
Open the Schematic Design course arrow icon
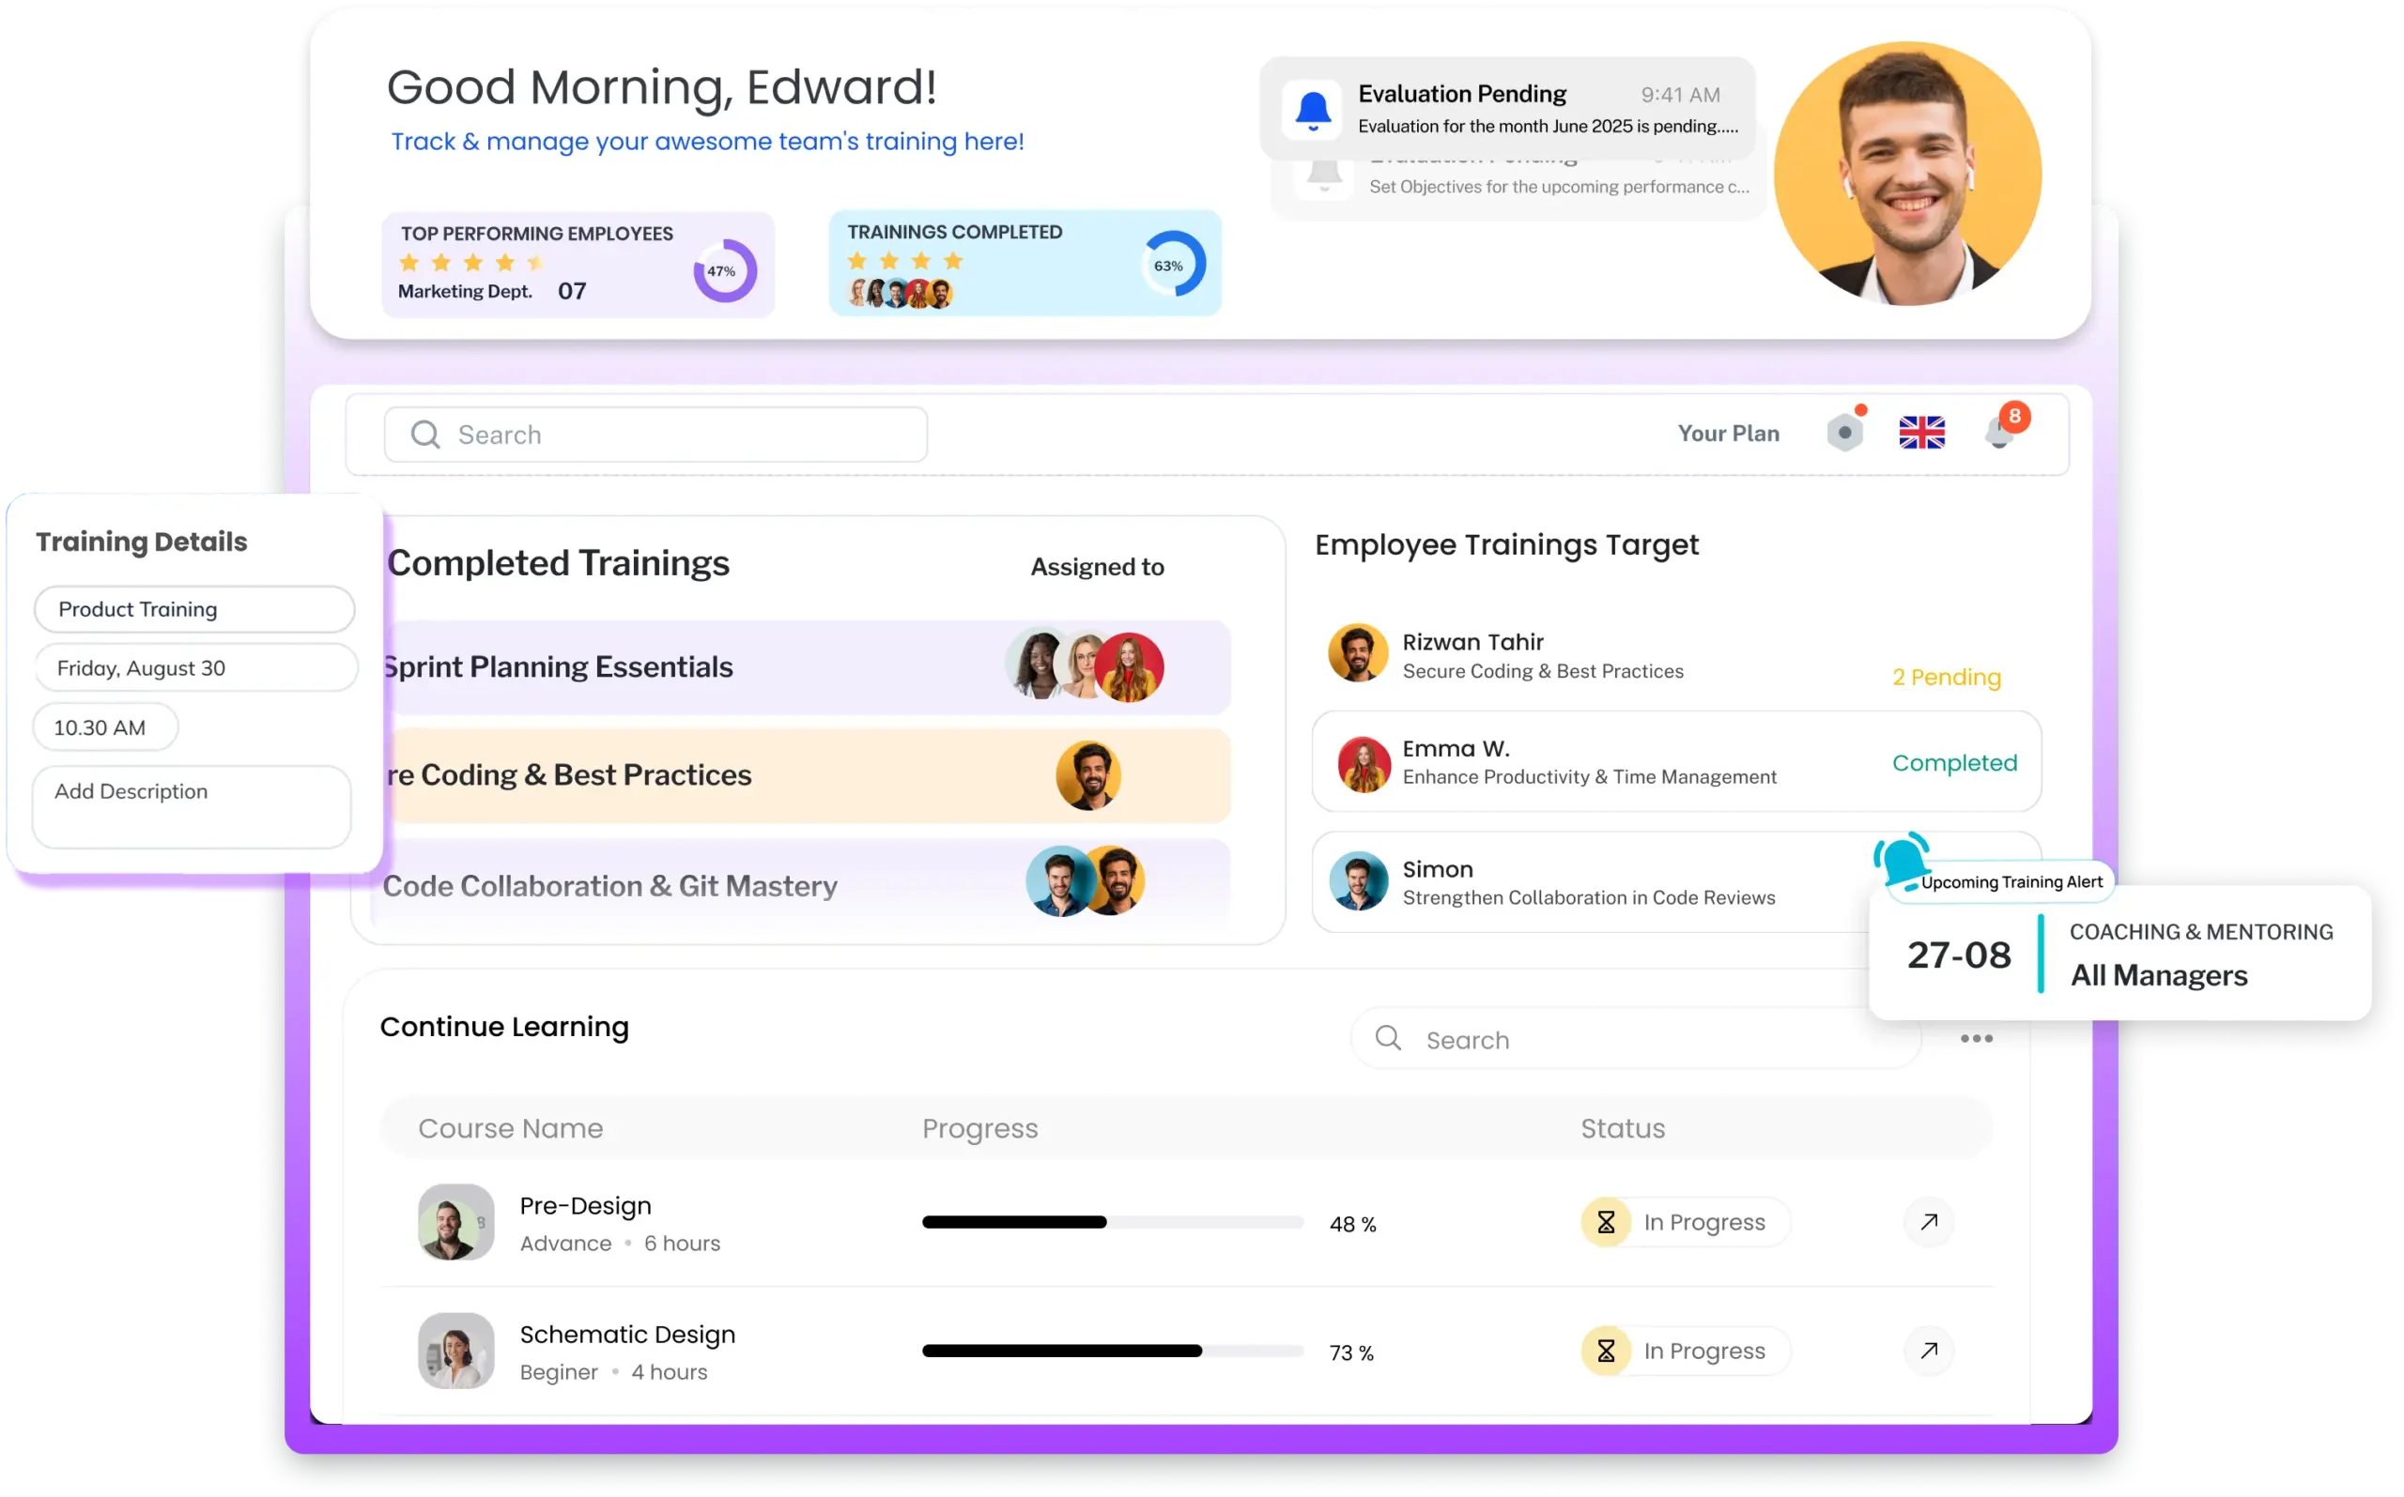point(1929,1351)
